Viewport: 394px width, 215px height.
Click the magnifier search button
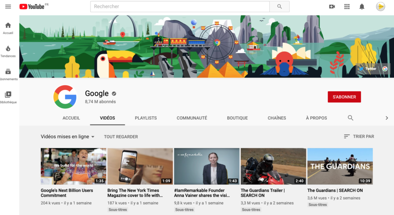[279, 7]
